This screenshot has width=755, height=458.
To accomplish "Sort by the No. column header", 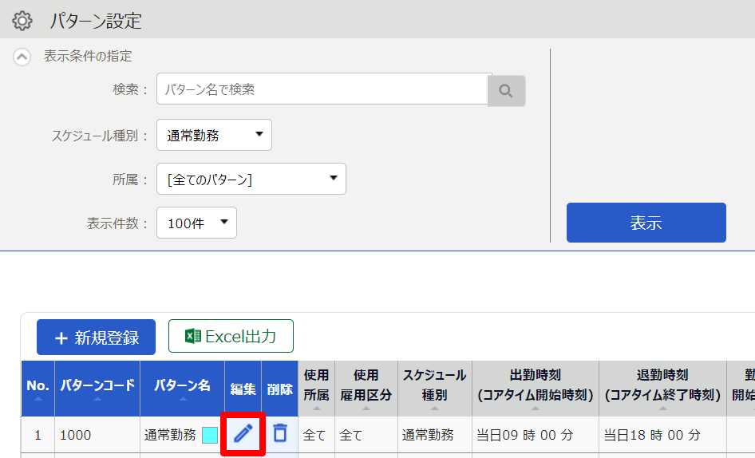I will coord(38,388).
